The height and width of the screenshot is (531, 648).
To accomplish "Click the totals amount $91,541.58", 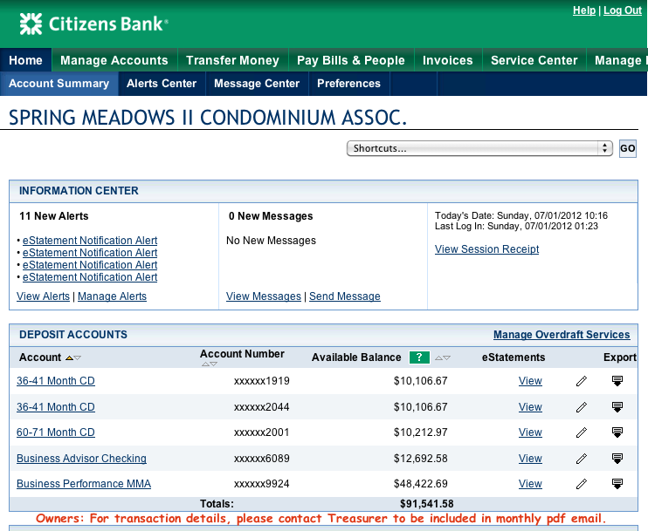I will 427,504.
